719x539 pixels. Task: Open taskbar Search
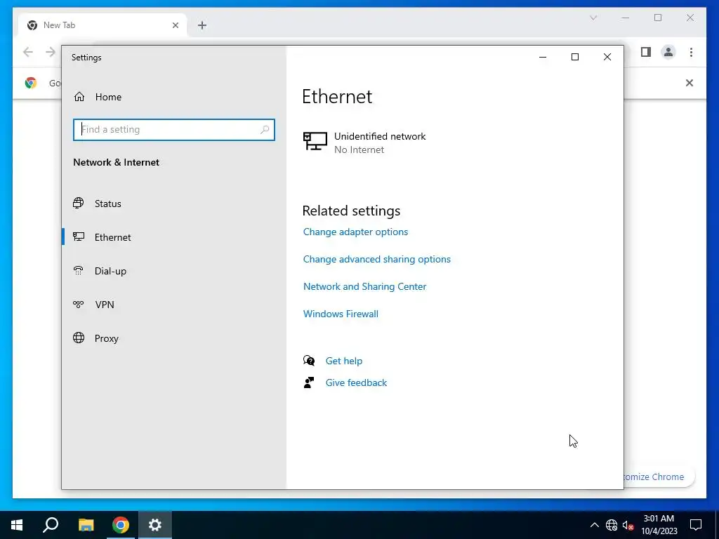click(51, 525)
